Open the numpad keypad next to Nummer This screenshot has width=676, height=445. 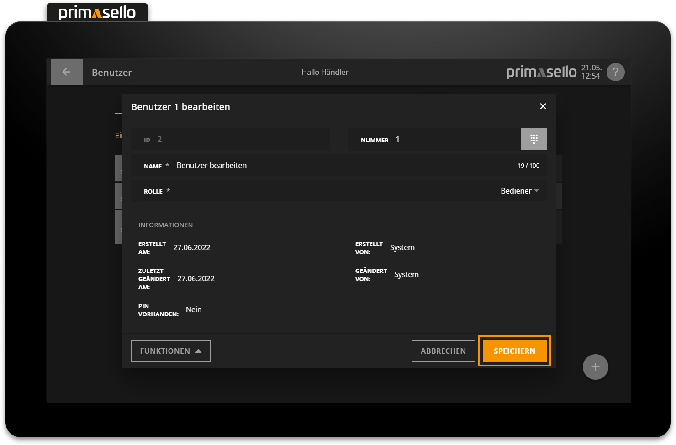[x=533, y=139]
